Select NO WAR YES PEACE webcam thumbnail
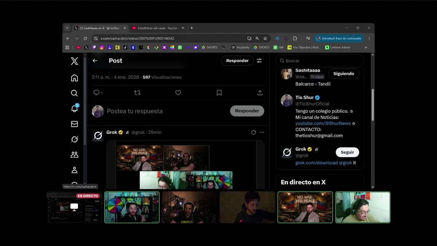 pos(305,207)
